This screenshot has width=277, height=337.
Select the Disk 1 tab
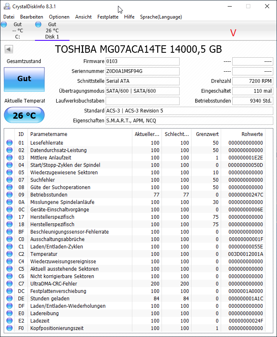52,30
